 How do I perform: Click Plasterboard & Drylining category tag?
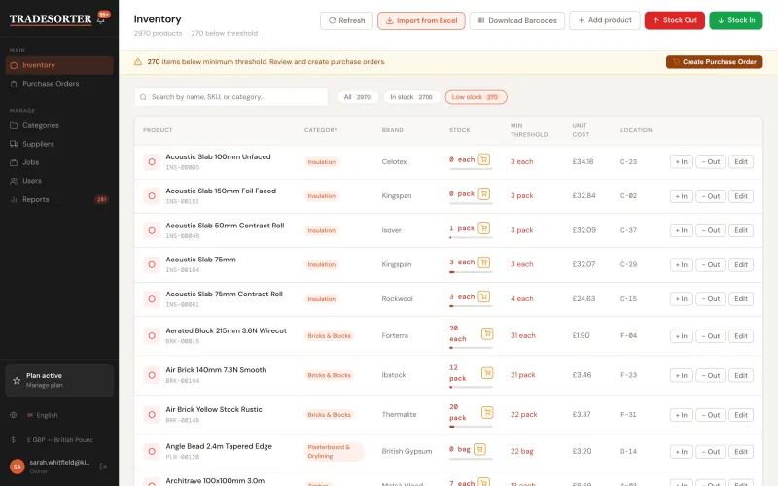[334, 451]
